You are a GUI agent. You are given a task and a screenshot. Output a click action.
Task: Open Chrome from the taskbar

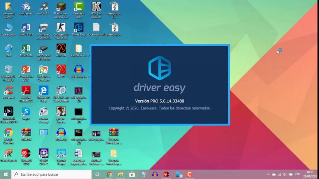coord(109,174)
